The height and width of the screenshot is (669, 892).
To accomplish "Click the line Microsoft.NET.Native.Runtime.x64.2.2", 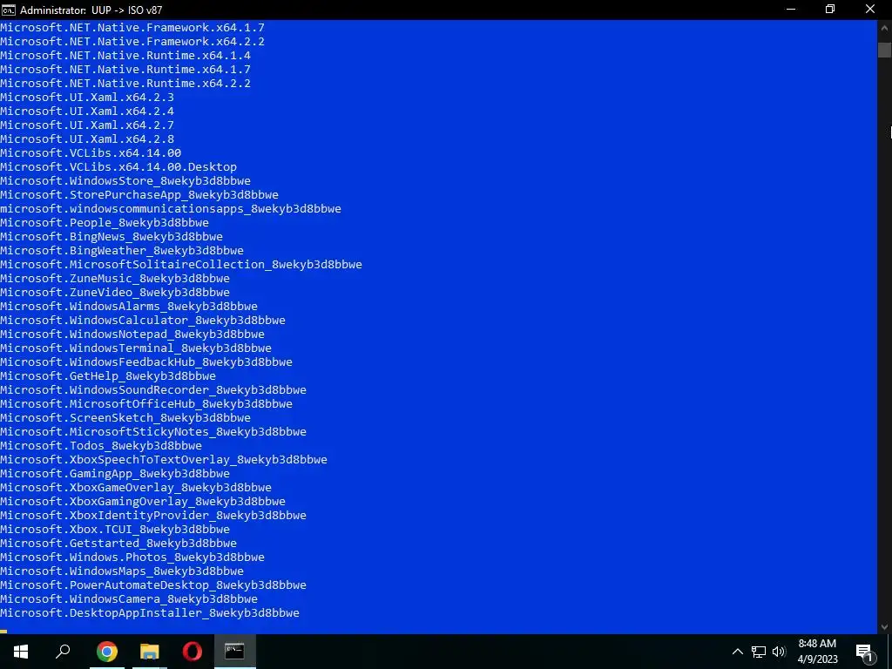I will (x=125, y=83).
